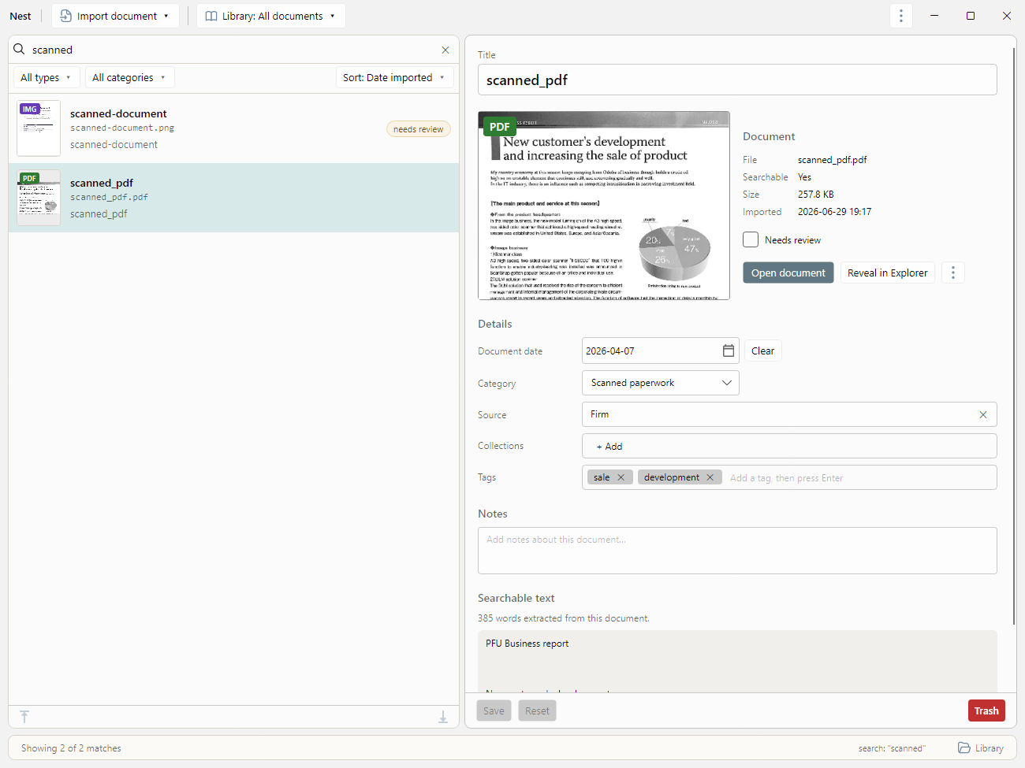The height and width of the screenshot is (768, 1025).
Task: Open document actions more menu
Action: (x=953, y=273)
